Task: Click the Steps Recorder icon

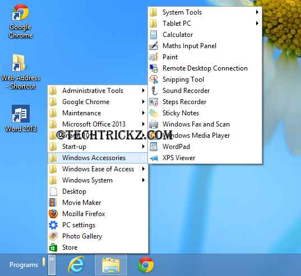Action: 154,102
